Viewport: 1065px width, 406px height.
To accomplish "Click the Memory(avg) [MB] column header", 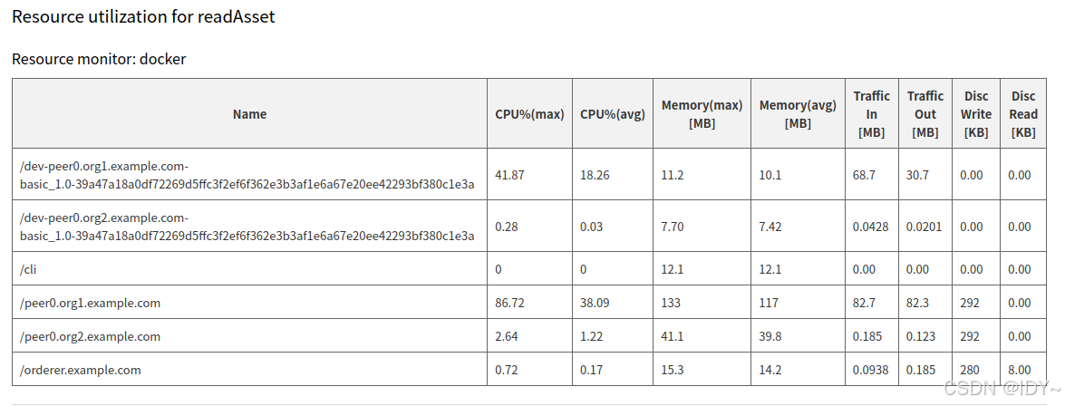I will point(798,114).
